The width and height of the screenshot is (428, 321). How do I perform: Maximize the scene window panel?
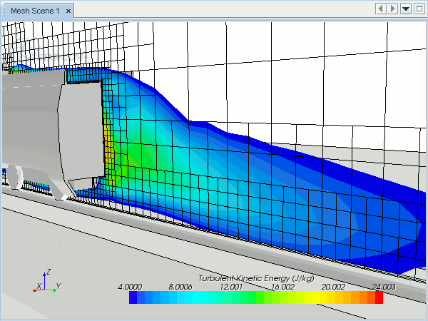pyautogui.click(x=419, y=9)
